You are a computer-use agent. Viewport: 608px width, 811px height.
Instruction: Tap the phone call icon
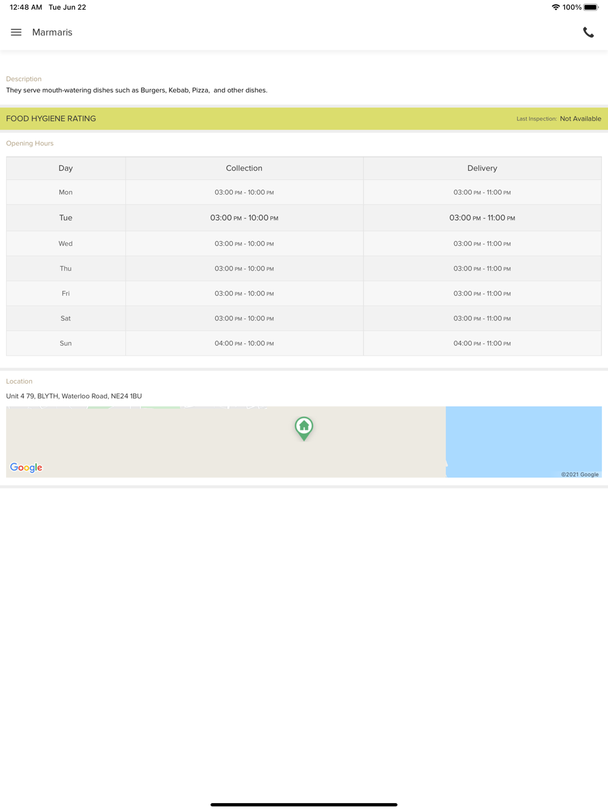(588, 32)
